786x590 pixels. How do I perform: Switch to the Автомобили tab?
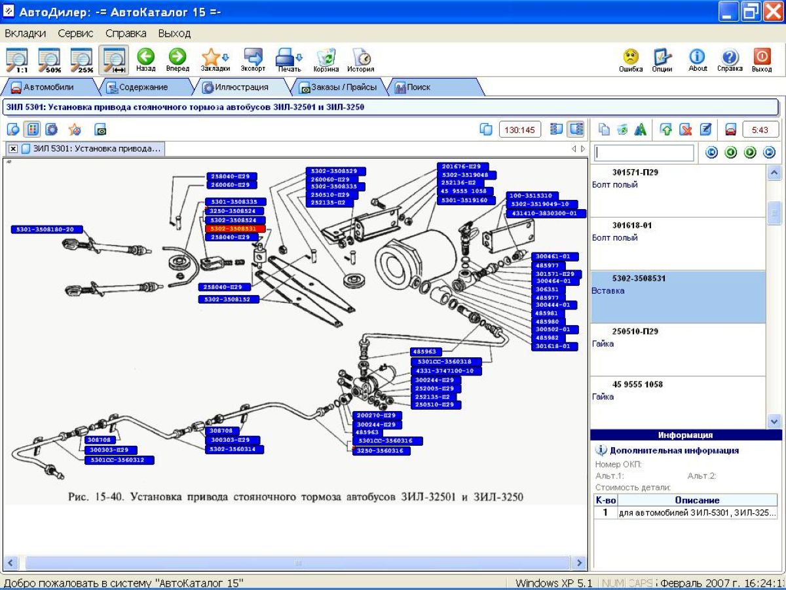tap(49, 87)
